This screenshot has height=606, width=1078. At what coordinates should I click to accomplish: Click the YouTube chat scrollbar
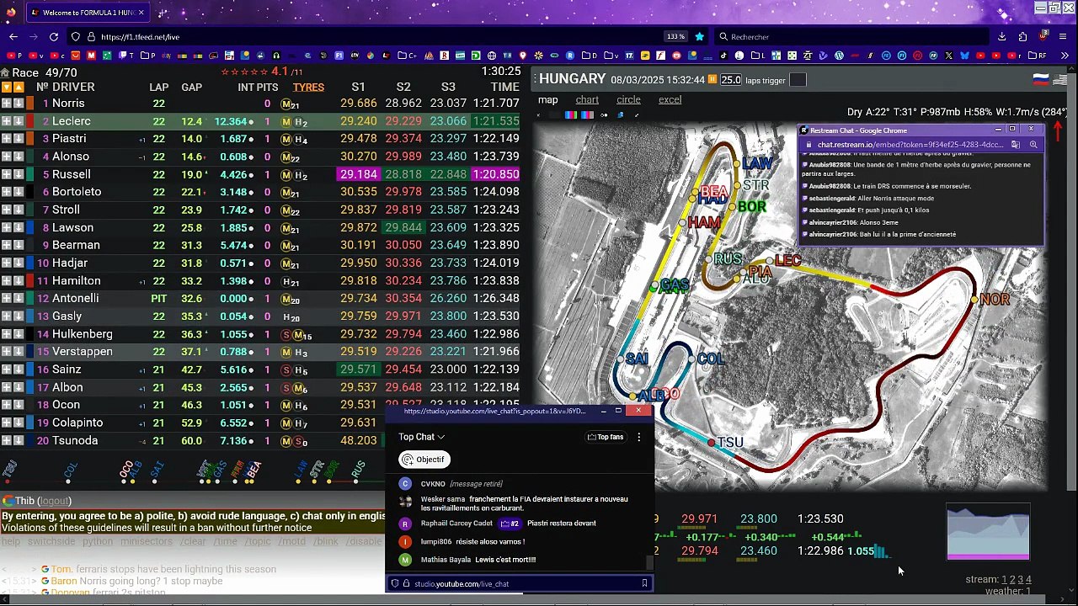(x=648, y=562)
